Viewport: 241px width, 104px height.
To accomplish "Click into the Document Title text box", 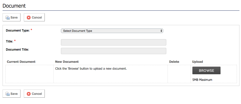I will [x=113, y=51].
